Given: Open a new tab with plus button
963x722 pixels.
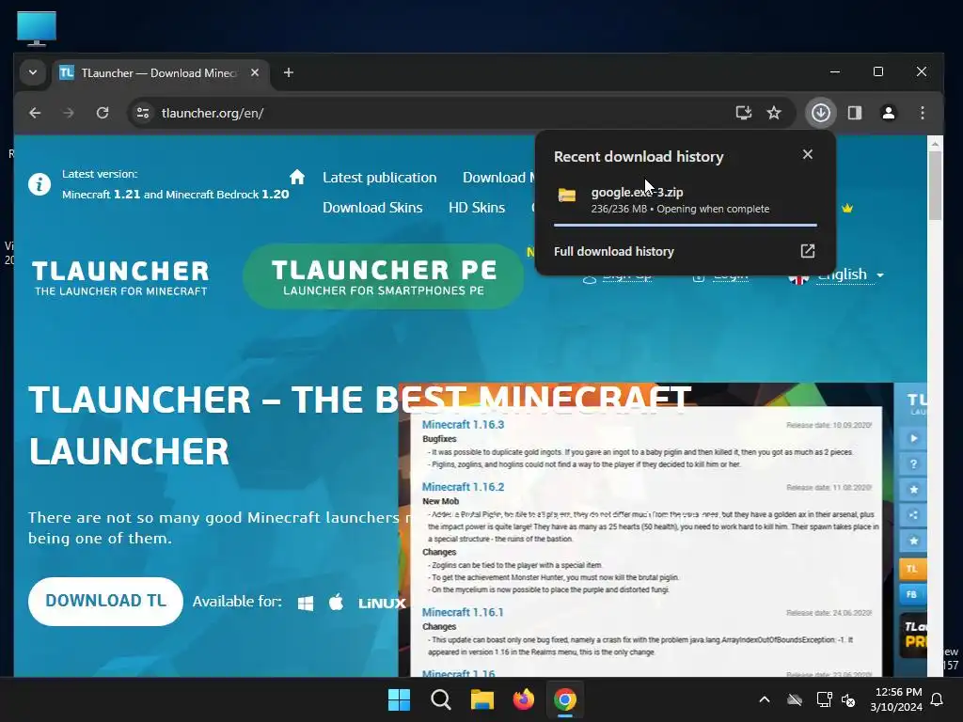Looking at the screenshot, I should (289, 72).
